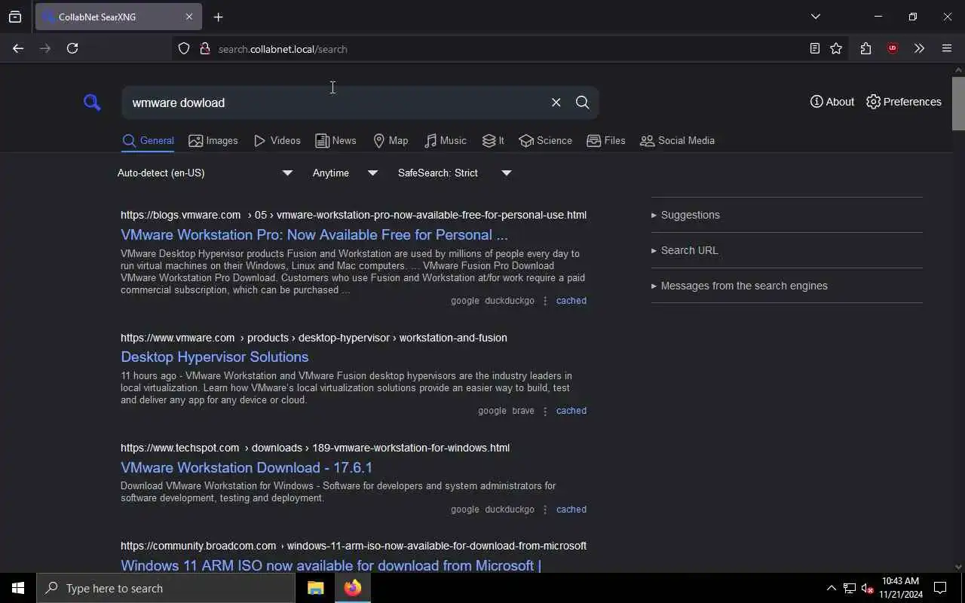The height and width of the screenshot is (603, 965).
Task: Open options dots for techspot result
Action: (545, 510)
